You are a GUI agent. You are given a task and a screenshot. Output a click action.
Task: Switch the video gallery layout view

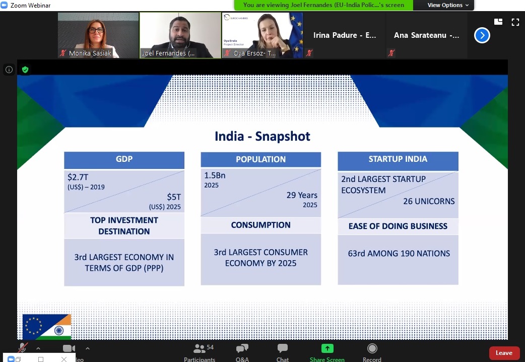[498, 22]
